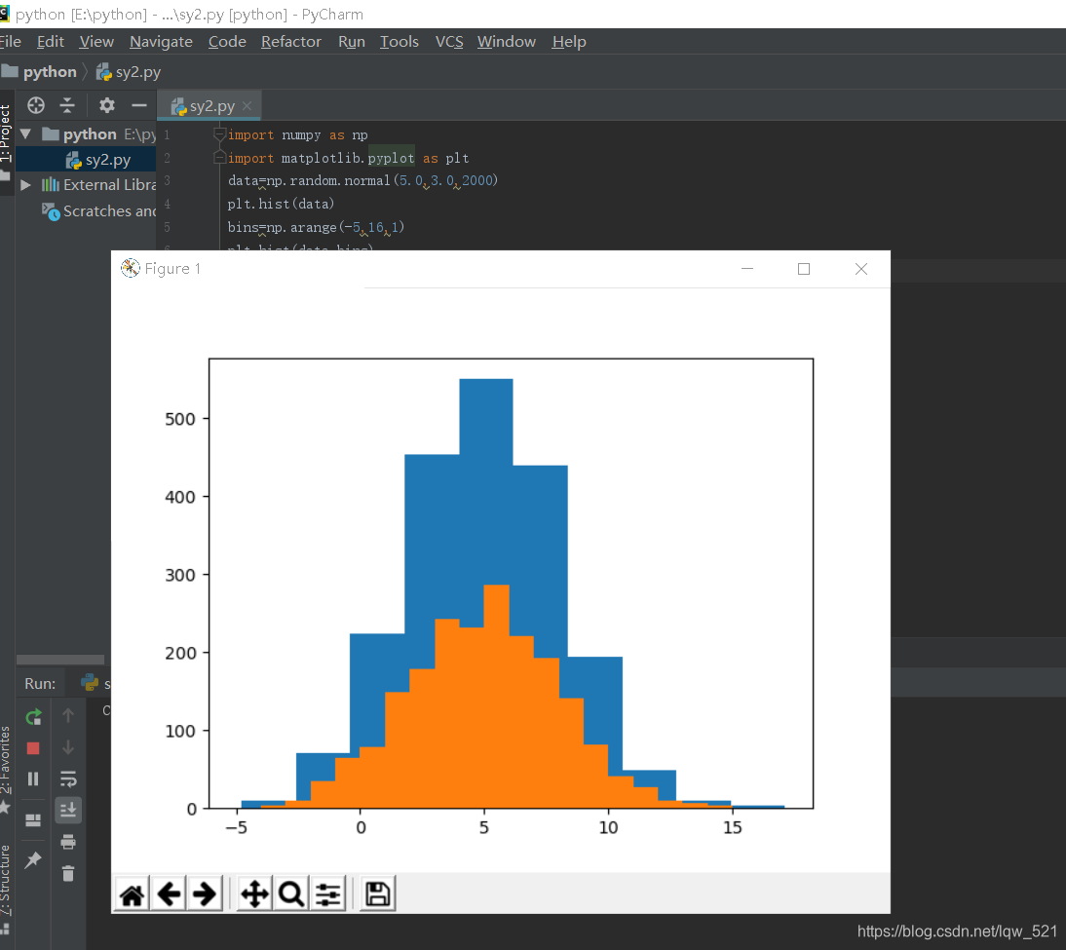This screenshot has height=950, width=1066.
Task: Click python in breadcrumb bar
Action: tap(39, 72)
